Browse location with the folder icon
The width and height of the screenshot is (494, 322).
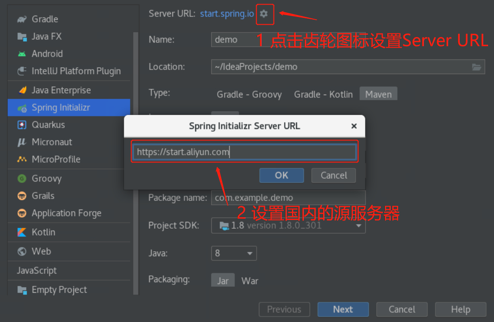tap(477, 67)
